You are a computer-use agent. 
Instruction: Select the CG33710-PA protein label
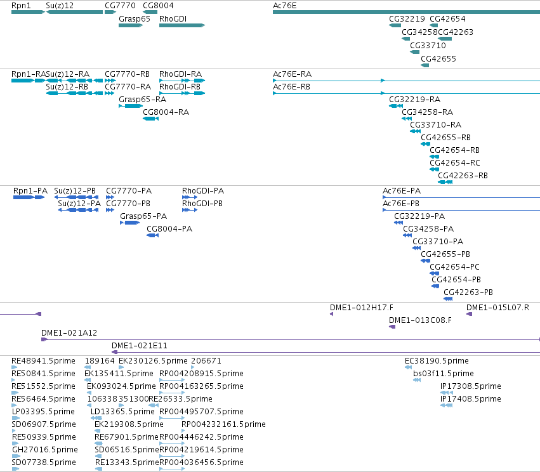438,242
